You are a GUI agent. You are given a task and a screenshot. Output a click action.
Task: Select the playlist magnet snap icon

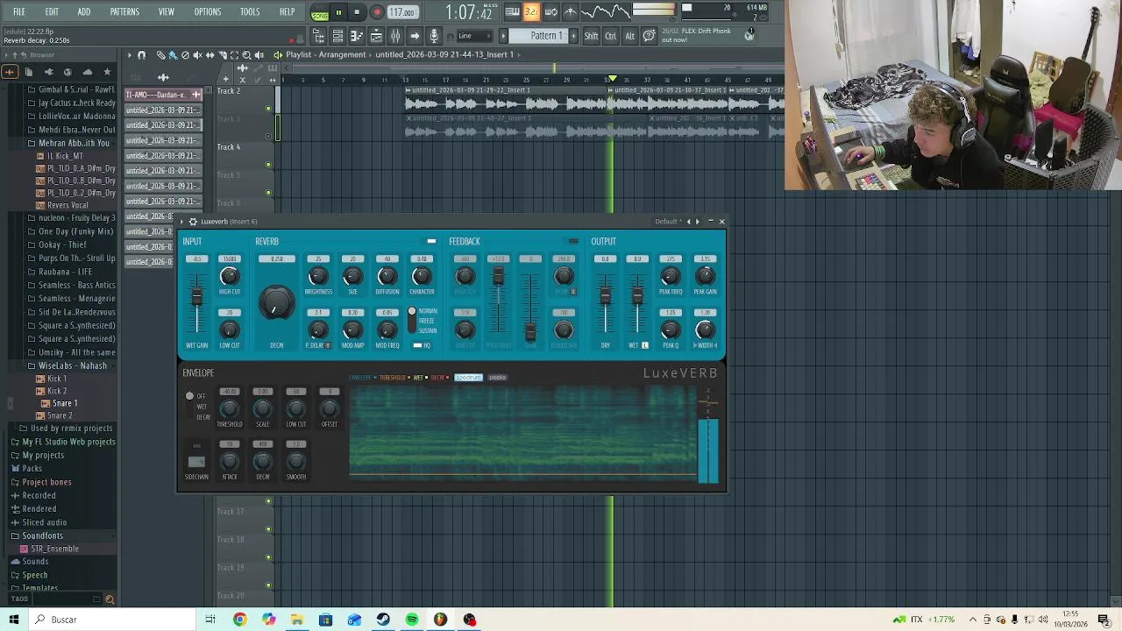142,55
